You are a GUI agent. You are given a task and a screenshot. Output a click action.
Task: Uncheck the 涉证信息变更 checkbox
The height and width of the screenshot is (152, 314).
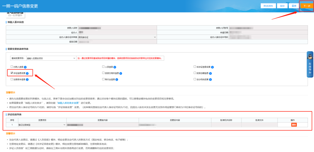coord(12,73)
